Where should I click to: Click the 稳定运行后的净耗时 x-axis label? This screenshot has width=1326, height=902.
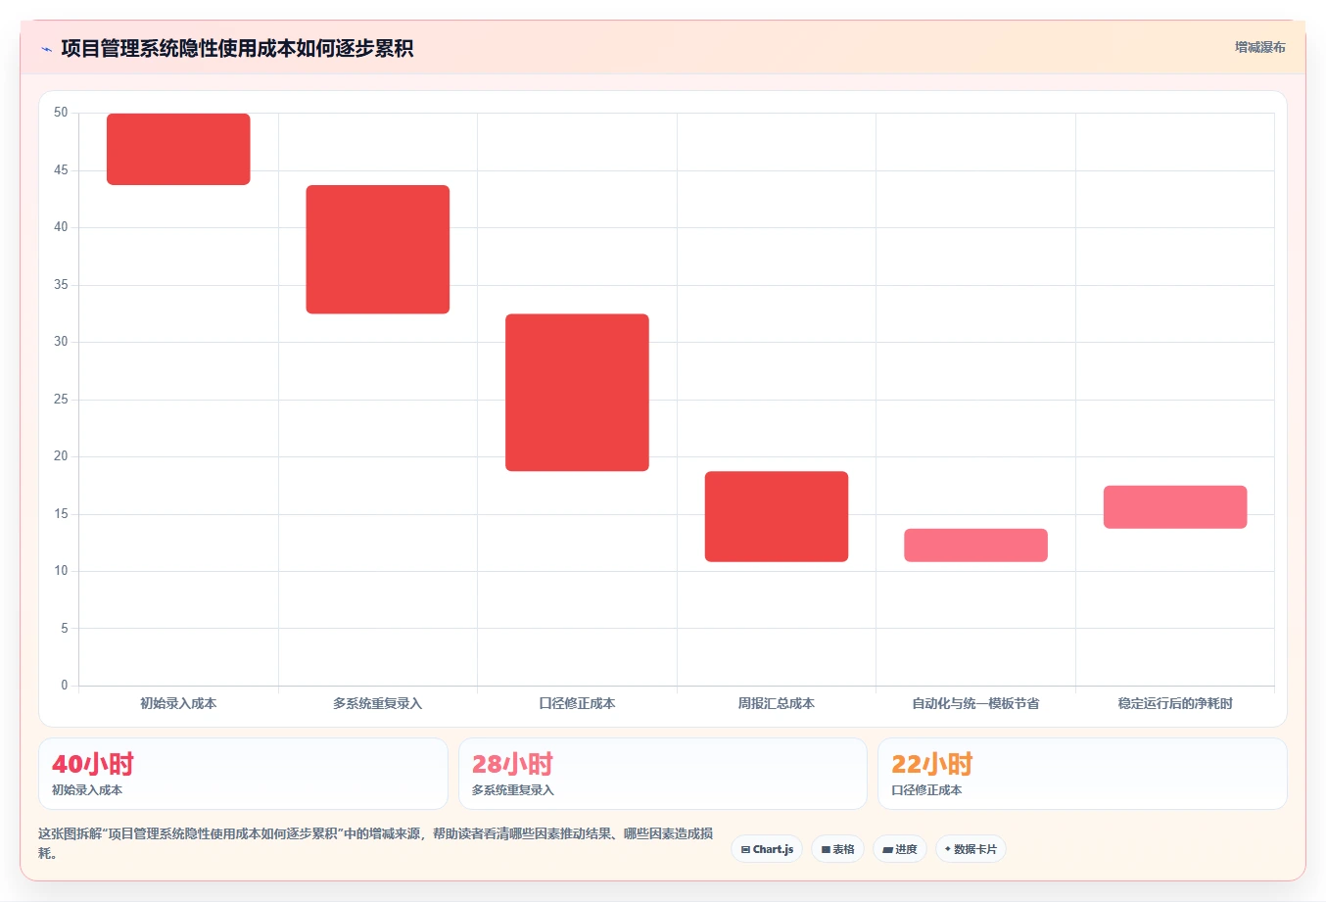point(1175,703)
